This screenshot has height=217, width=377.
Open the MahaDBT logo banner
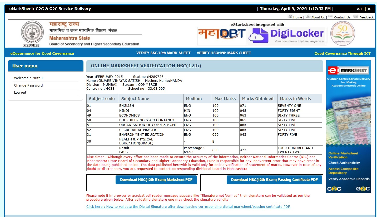pyautogui.click(x=222, y=36)
